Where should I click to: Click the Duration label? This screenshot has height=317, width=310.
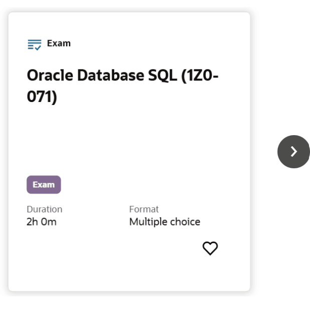[x=45, y=209]
